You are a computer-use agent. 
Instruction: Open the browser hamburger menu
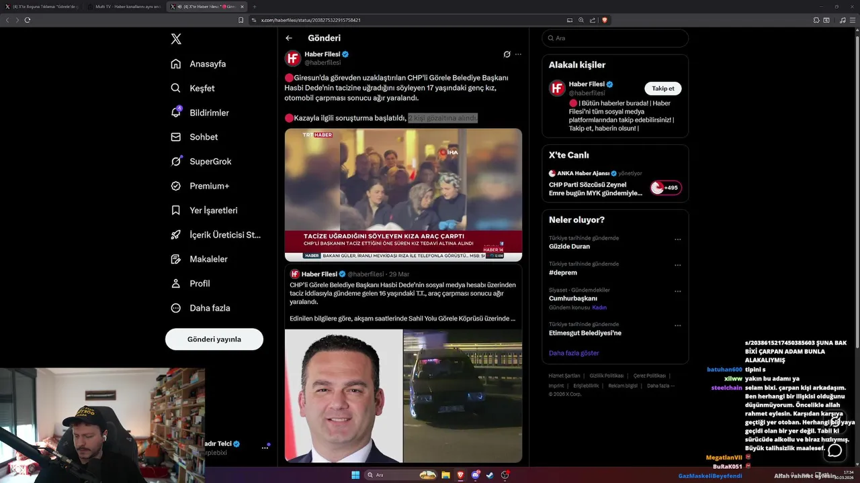[x=853, y=20]
